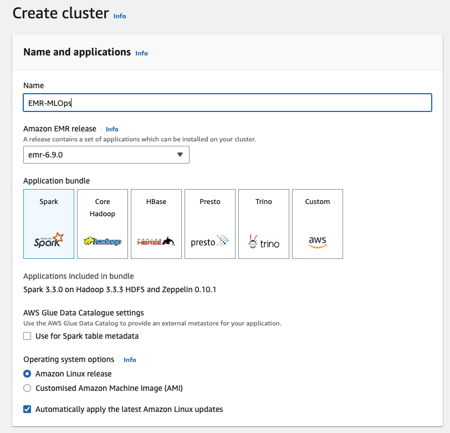Click Applications included in bundle label
Screen dimensions: 450x433
pos(79,276)
